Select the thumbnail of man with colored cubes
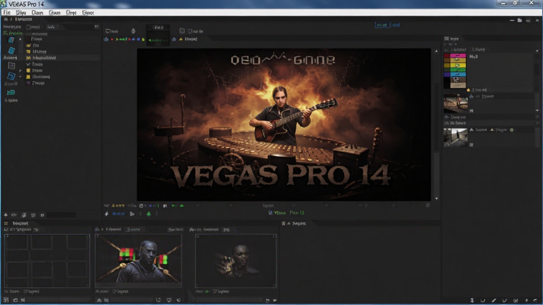543x305 pixels. pyautogui.click(x=138, y=261)
